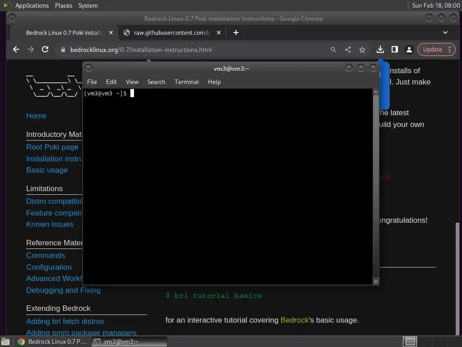
Task: Reload the Bedrock Linux page
Action: click(45, 50)
